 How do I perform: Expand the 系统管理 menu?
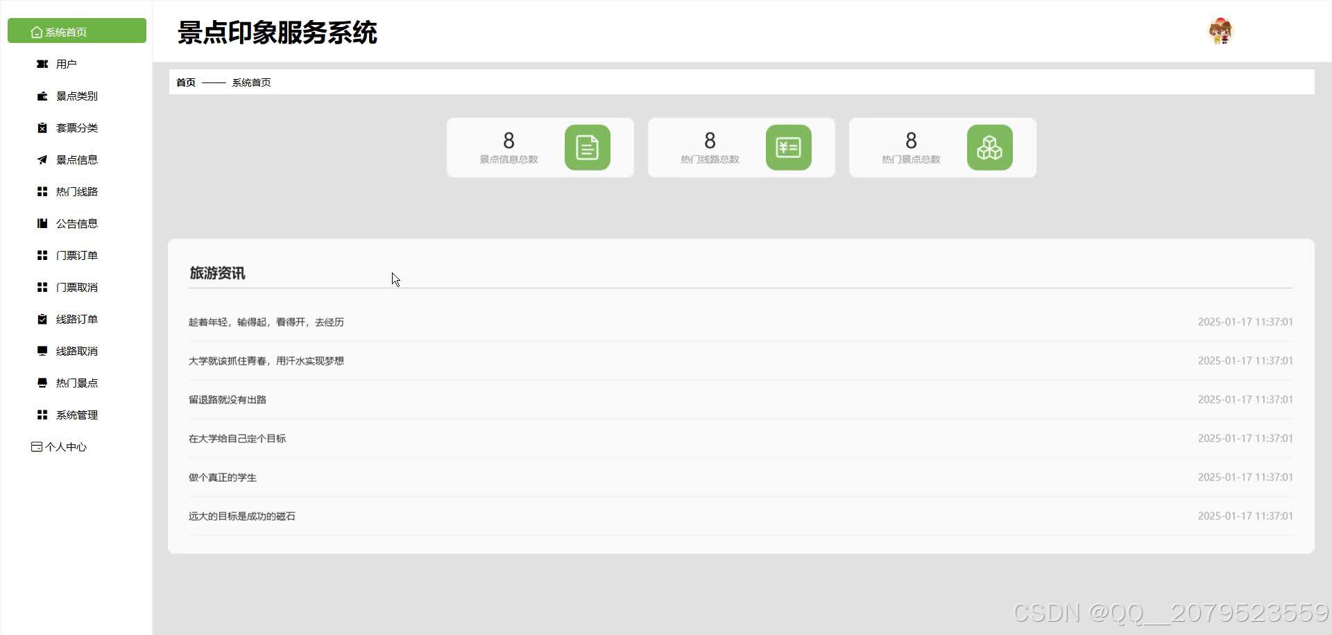coord(77,415)
